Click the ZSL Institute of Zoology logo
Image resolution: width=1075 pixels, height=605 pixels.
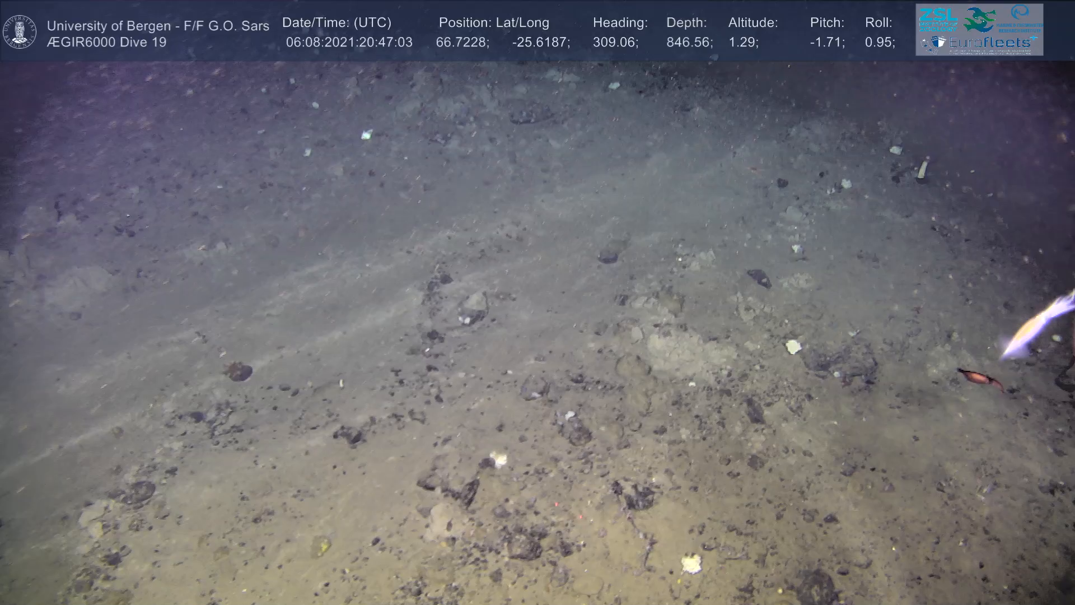click(938, 18)
